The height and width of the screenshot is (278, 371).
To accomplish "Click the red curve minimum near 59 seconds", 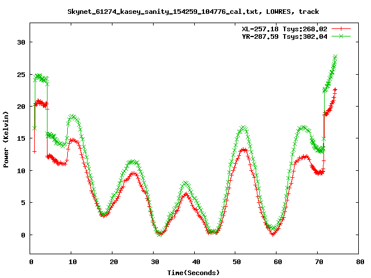I will [273, 234].
